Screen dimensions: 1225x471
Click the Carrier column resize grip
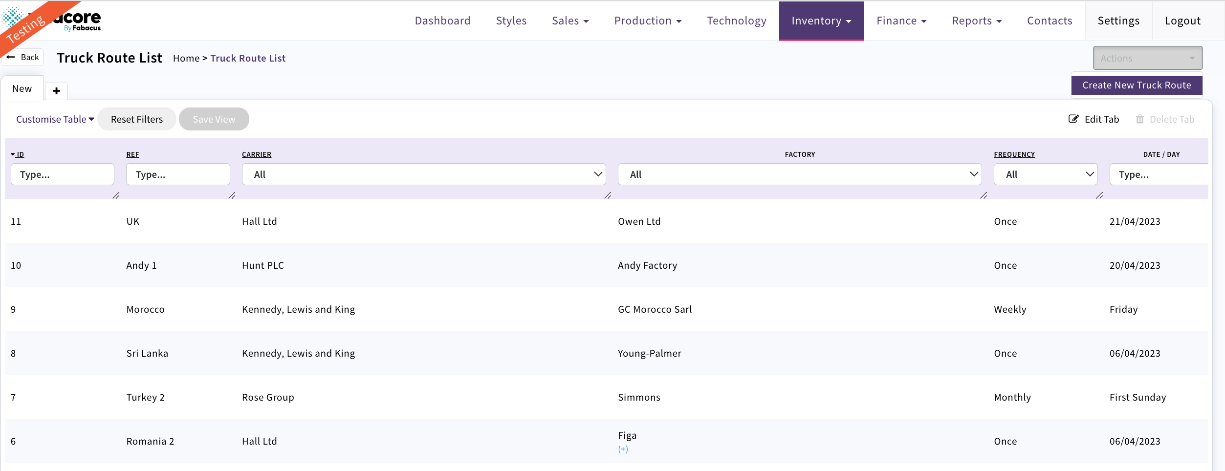pyautogui.click(x=608, y=196)
